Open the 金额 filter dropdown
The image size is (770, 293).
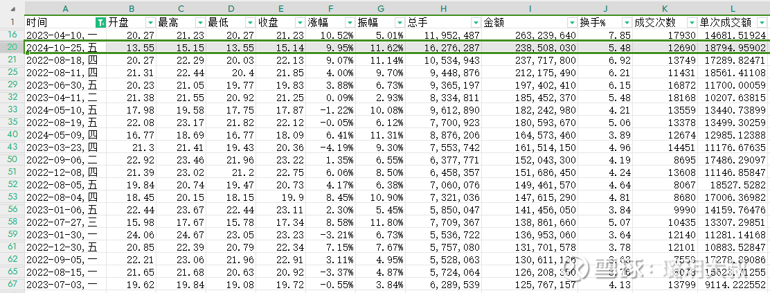coord(572,23)
